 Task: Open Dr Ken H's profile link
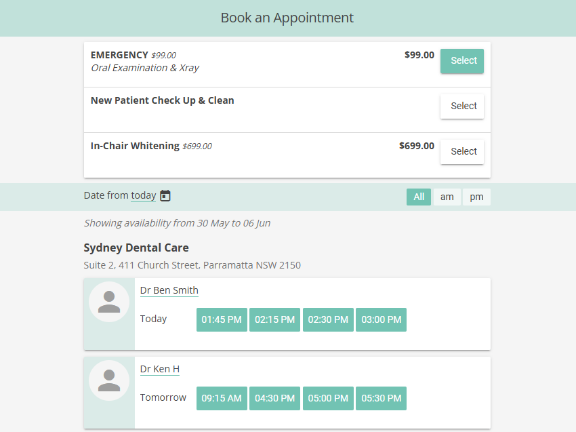coord(159,369)
